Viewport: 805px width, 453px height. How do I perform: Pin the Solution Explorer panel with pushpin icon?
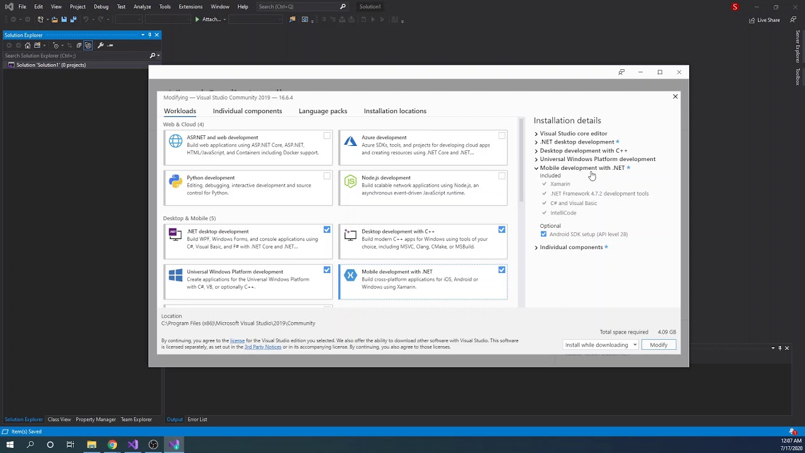click(150, 35)
